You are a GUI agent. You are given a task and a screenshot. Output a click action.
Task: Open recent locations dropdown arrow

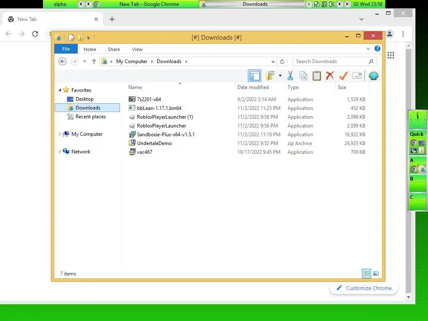tap(84, 61)
